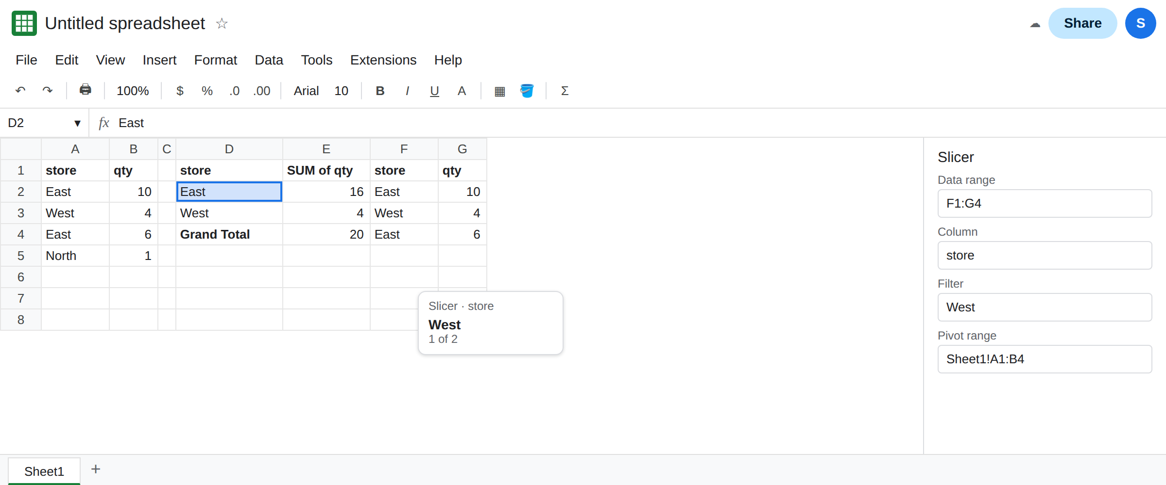The height and width of the screenshot is (485, 1166).
Task: Open the Format menu
Action: 215,60
